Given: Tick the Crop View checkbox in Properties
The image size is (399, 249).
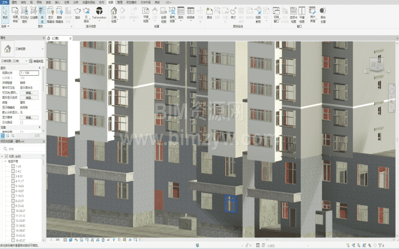Looking at the screenshot, I should coord(21,132).
